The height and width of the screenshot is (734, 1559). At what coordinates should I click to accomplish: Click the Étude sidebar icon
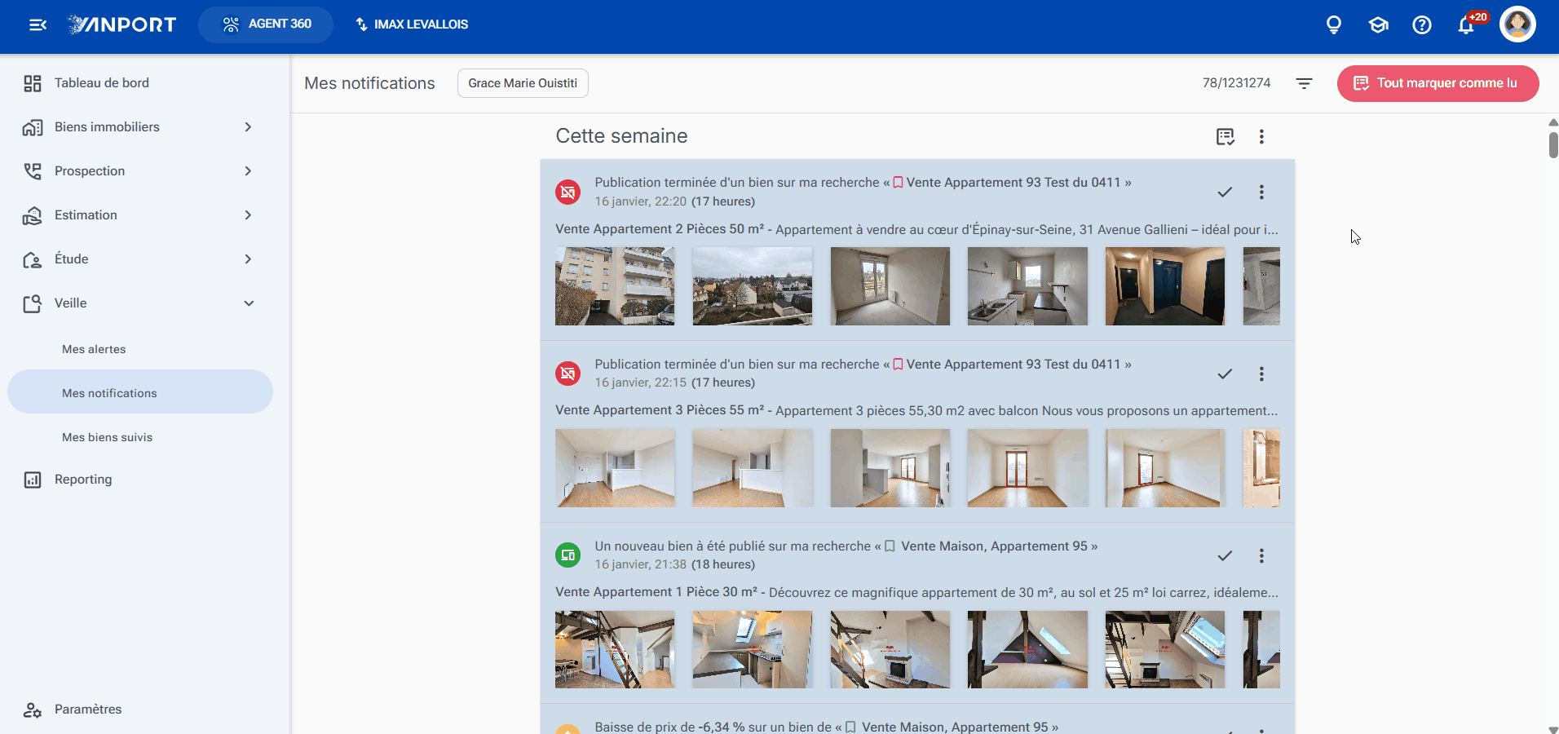tap(33, 259)
